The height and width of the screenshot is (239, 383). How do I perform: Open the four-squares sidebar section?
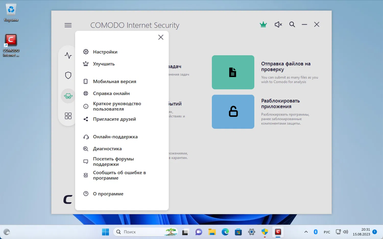click(68, 116)
